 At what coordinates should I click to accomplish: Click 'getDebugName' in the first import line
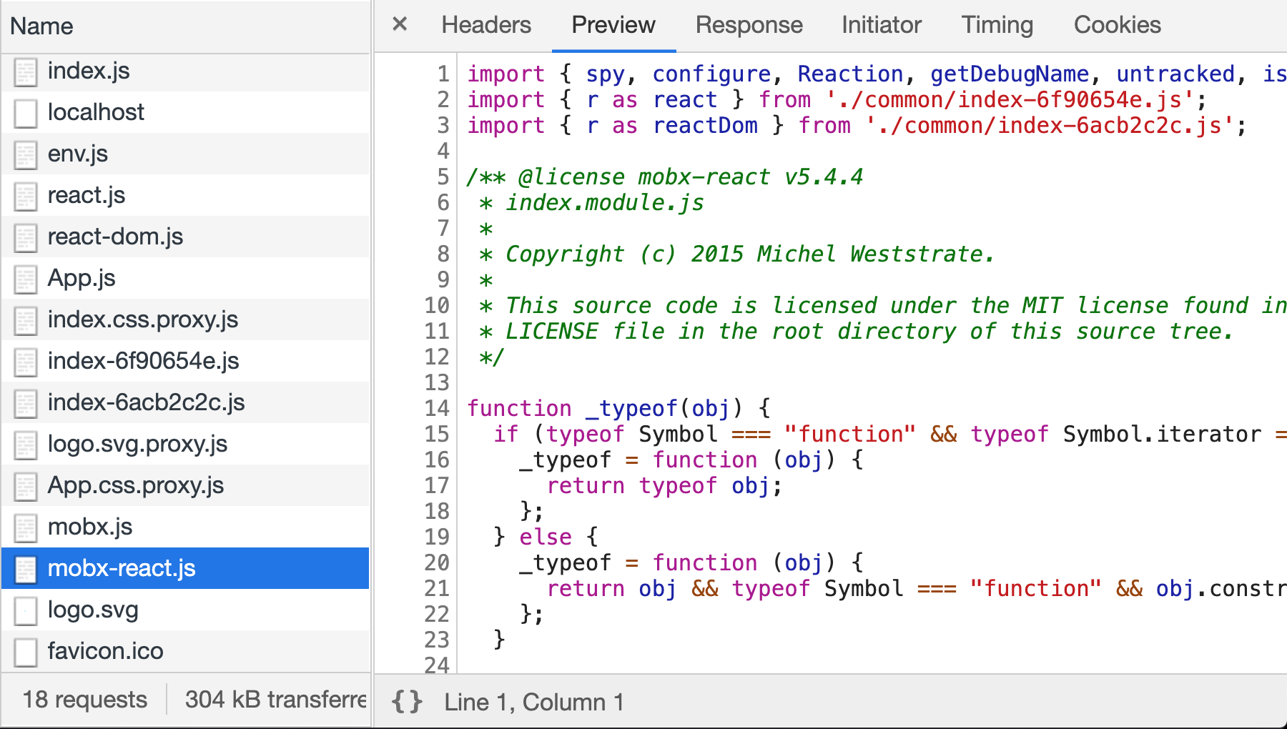[1010, 74]
